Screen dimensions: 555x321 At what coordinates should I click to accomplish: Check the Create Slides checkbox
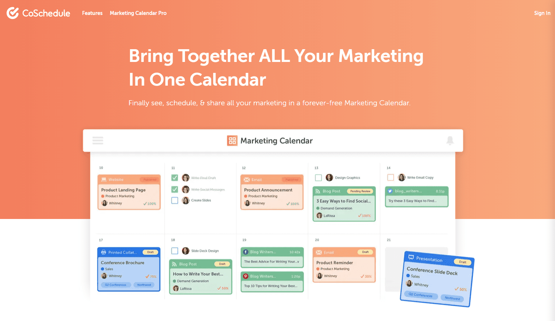click(175, 200)
